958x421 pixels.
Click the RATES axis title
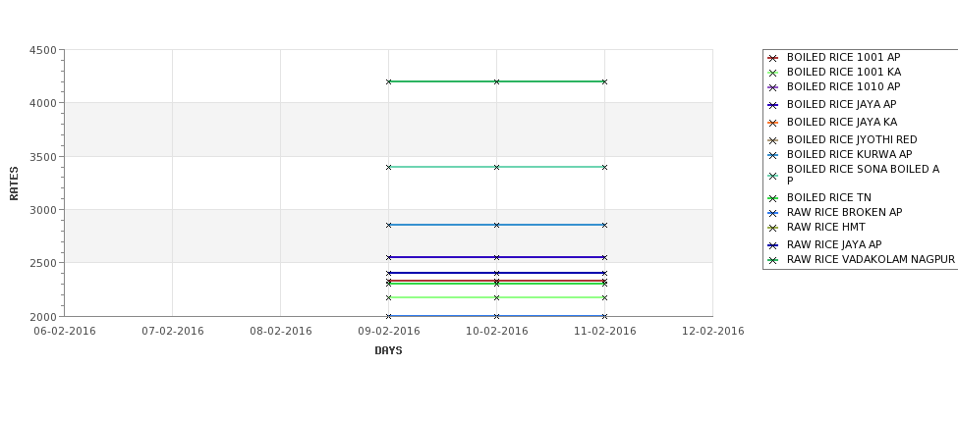click(x=14, y=184)
